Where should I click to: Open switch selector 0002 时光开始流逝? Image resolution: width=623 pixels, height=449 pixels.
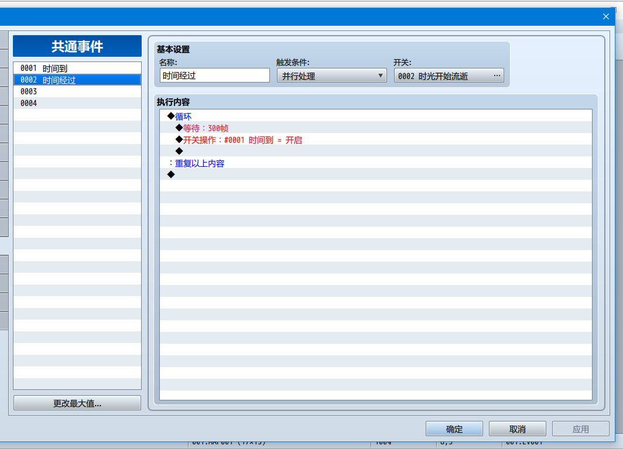click(449, 76)
